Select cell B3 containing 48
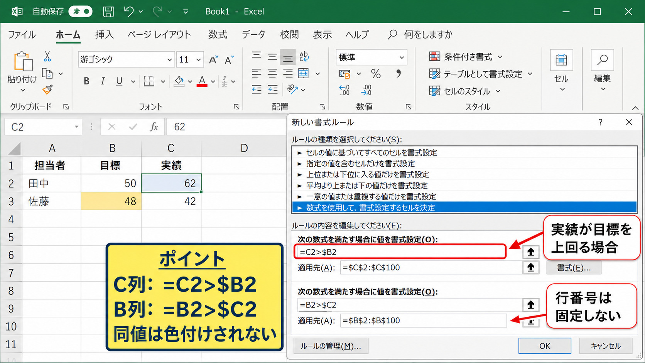 (x=111, y=201)
